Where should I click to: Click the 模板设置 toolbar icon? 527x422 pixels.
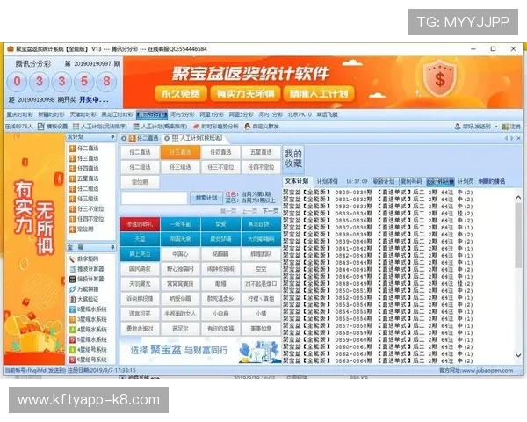pyautogui.click(x=53, y=127)
